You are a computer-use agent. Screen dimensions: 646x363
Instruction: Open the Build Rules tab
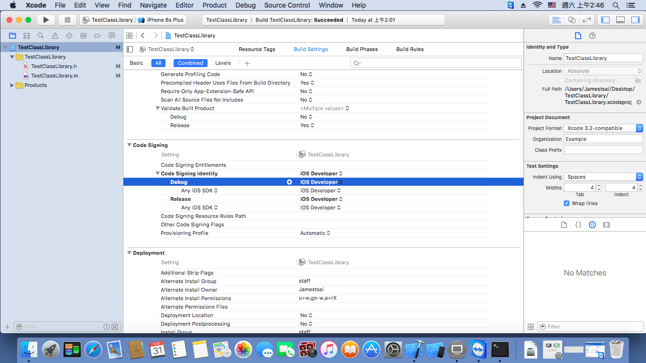tap(410, 49)
